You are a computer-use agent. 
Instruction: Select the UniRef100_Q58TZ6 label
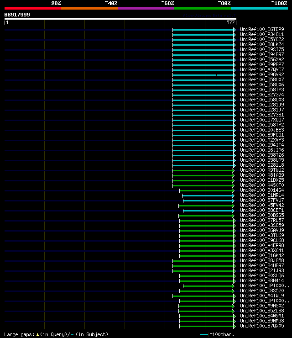262,155
